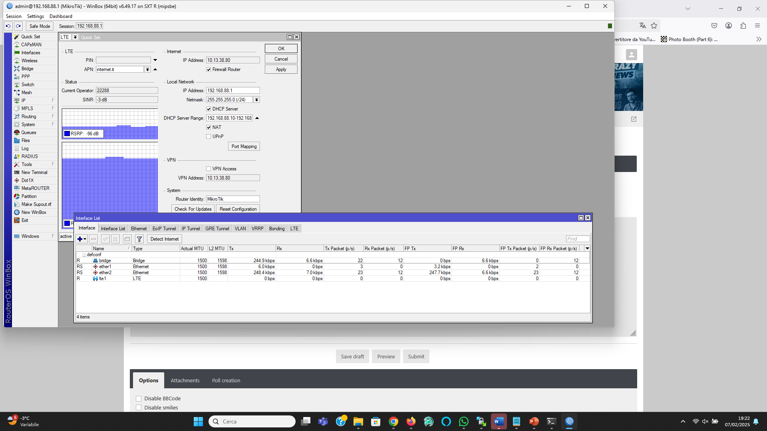Click the Redo arrow in WinBox toolbar
Screen dimensions: 767x431
pyautogui.click(x=18, y=26)
